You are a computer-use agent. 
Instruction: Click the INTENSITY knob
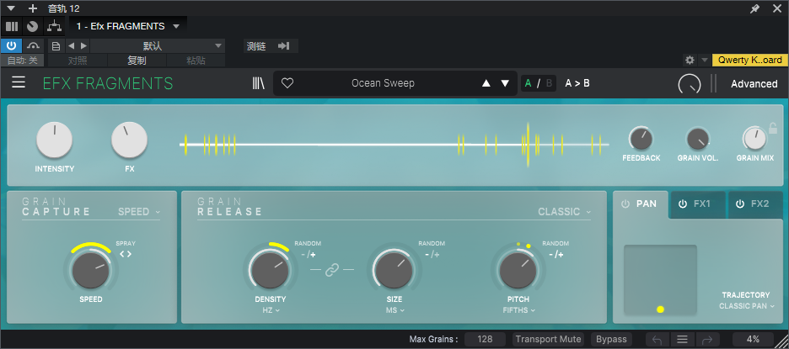[54, 140]
